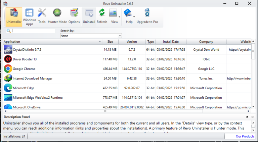Select the Google Chrome row name

(24, 69)
